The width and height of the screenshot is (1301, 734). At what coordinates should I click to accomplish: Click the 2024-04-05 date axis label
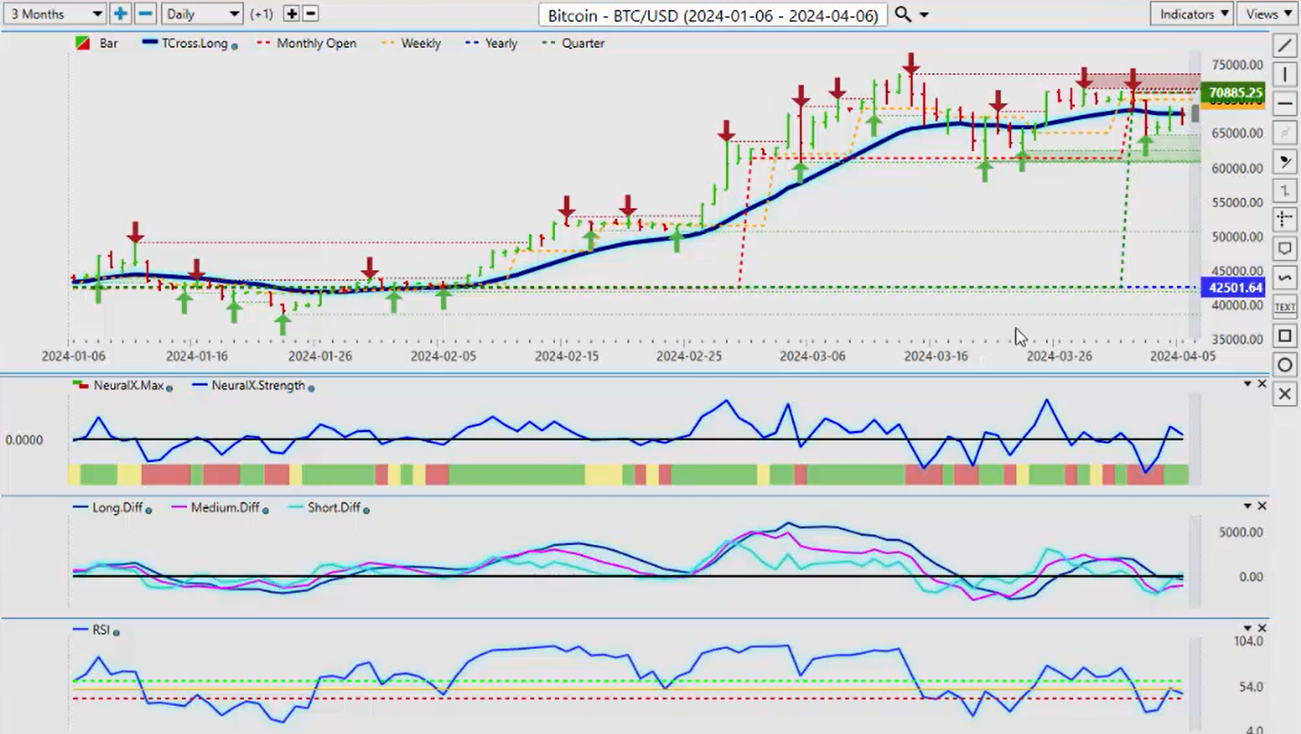click(x=1183, y=356)
